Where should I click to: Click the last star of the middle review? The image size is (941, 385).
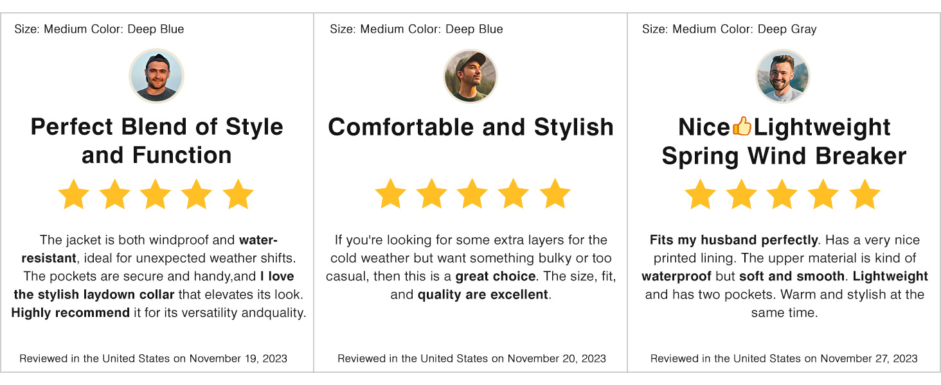[x=555, y=194]
